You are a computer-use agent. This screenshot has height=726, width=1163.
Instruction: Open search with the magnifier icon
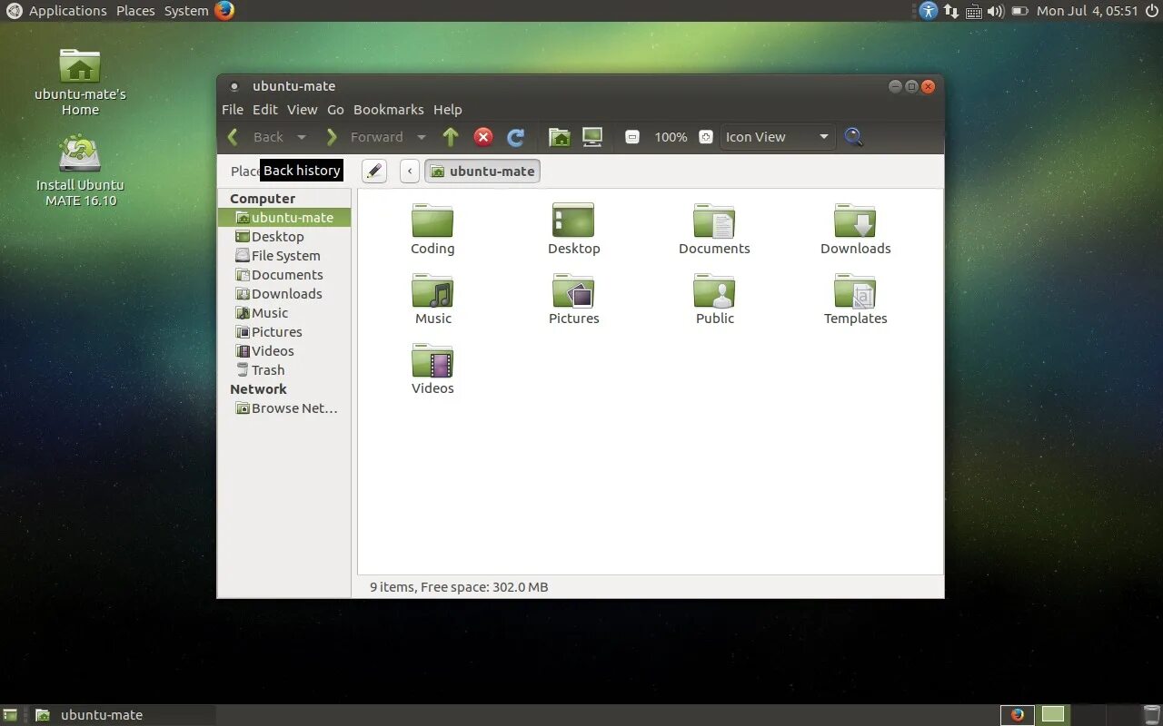(x=853, y=137)
